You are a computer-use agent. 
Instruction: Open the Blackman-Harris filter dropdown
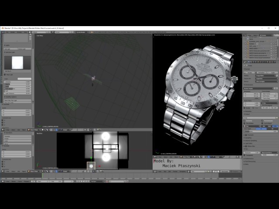tap(269, 152)
